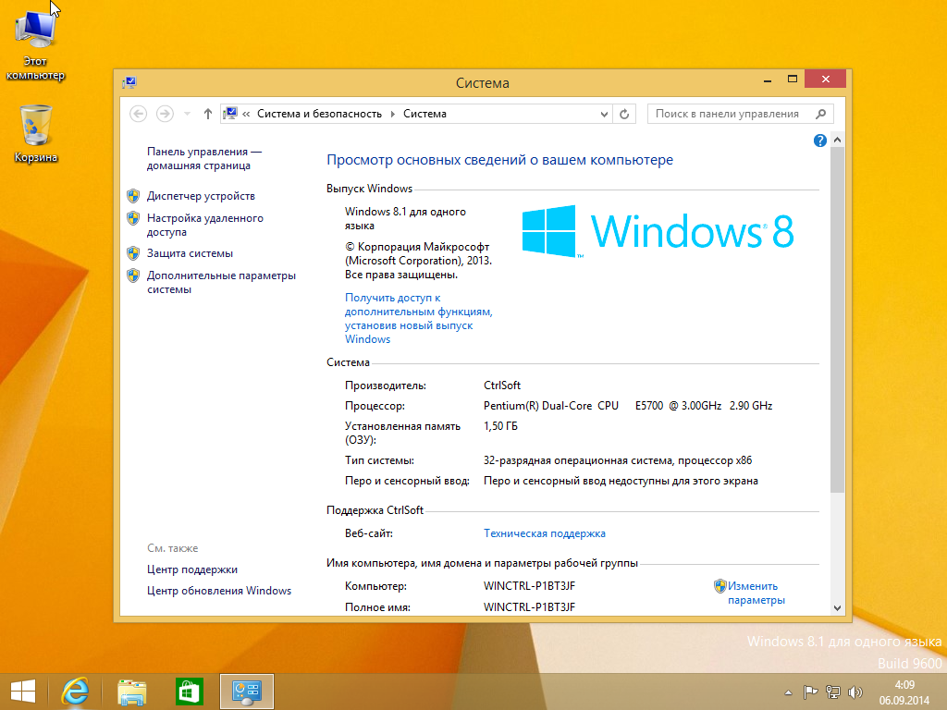947x710 pixels.
Task: Click Изменить параметры link
Action: pos(756,593)
